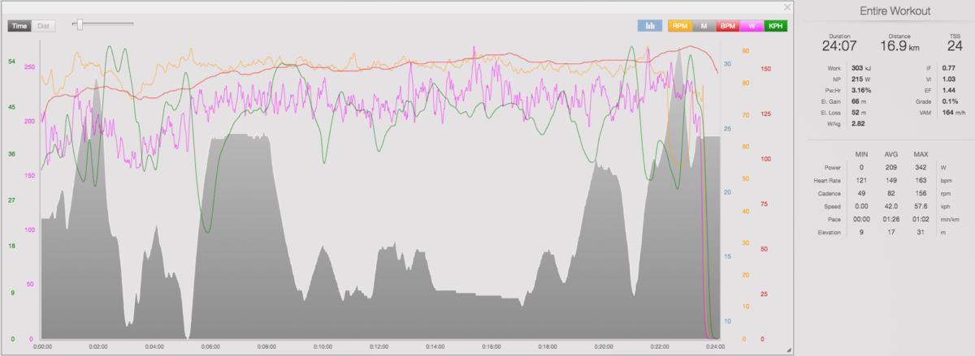Screen dimensions: 975x356
Task: Hide the magenta W power series
Action: click(752, 26)
